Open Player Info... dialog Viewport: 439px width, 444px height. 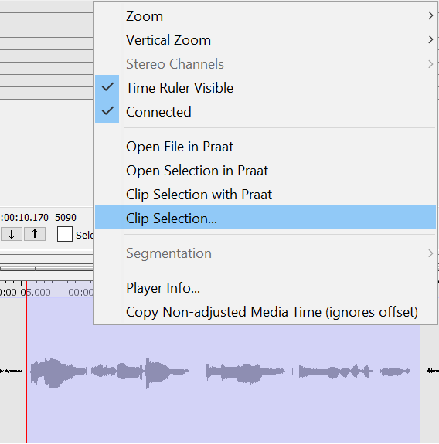click(x=163, y=288)
